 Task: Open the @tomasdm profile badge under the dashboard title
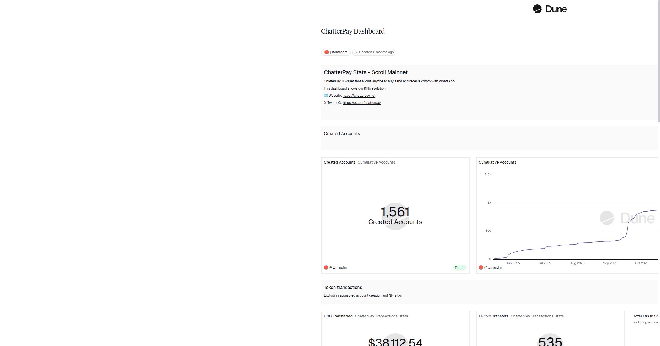pyautogui.click(x=336, y=52)
